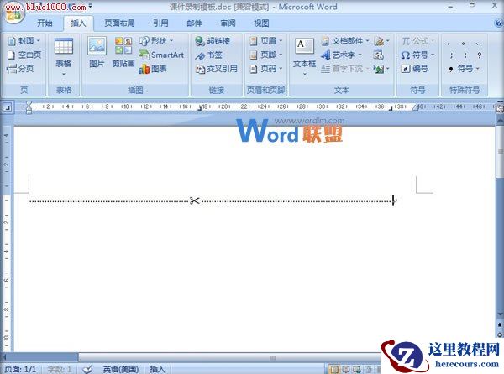Toggle 插入 insert mode in status bar
Viewport: 504px width, 374px height.
coord(157,369)
